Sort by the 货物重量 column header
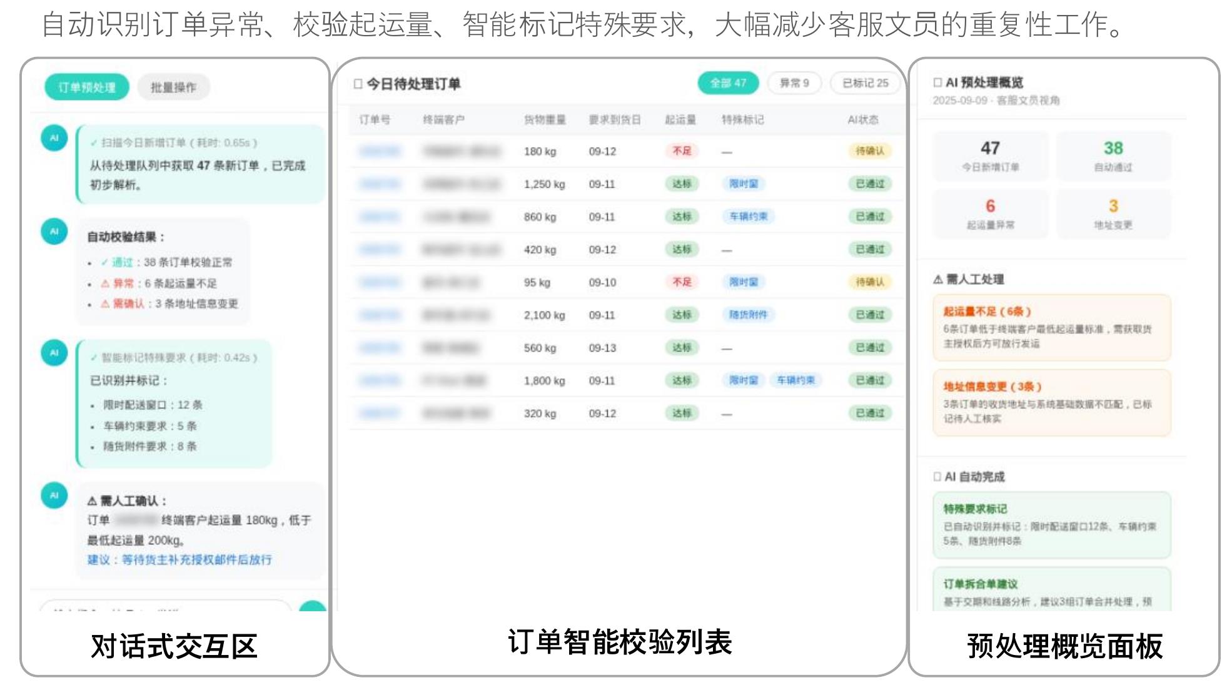 pos(545,119)
